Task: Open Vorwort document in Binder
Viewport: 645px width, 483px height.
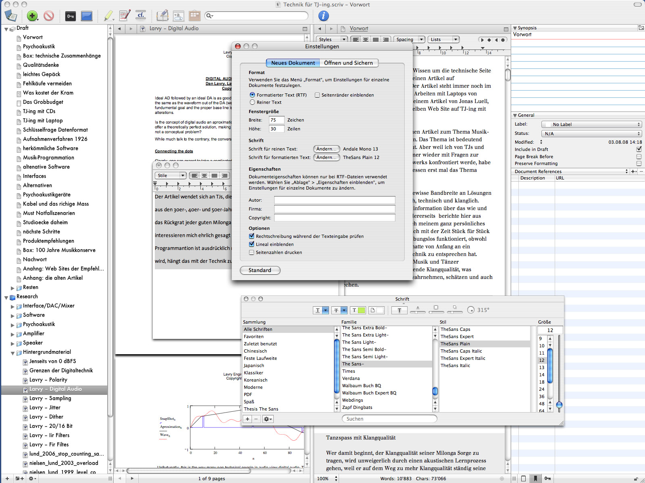Action: (33, 37)
